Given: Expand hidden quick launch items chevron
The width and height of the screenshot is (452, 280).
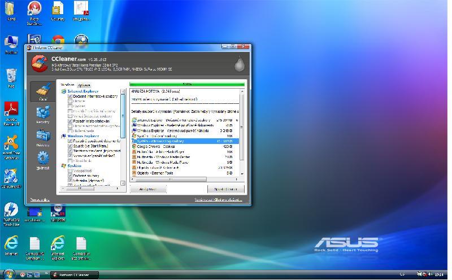Looking at the screenshot, I should point(46,273).
